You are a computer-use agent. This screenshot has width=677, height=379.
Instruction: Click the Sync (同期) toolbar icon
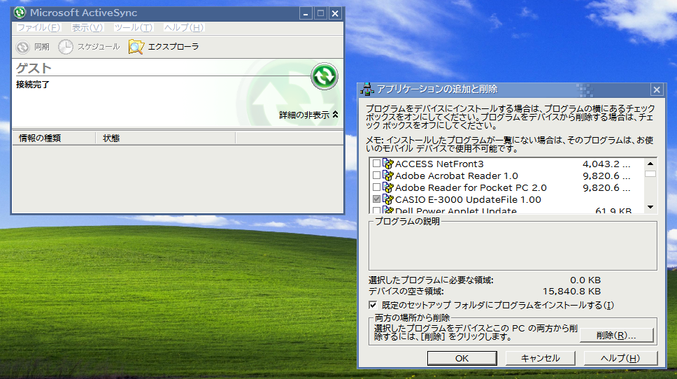click(23, 47)
